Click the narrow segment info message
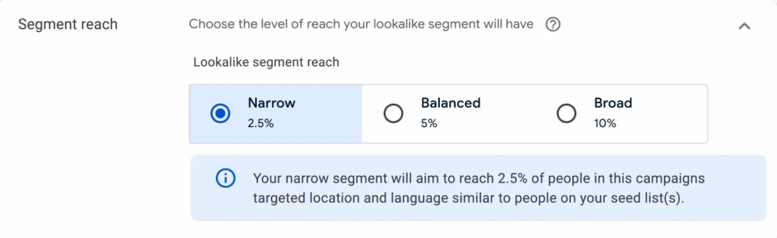The height and width of the screenshot is (238, 777). 478,188
